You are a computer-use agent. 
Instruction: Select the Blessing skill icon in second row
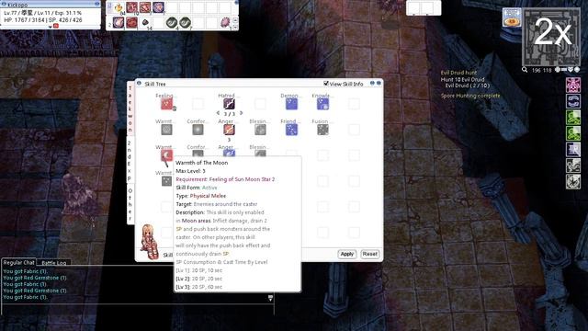[x=260, y=130]
